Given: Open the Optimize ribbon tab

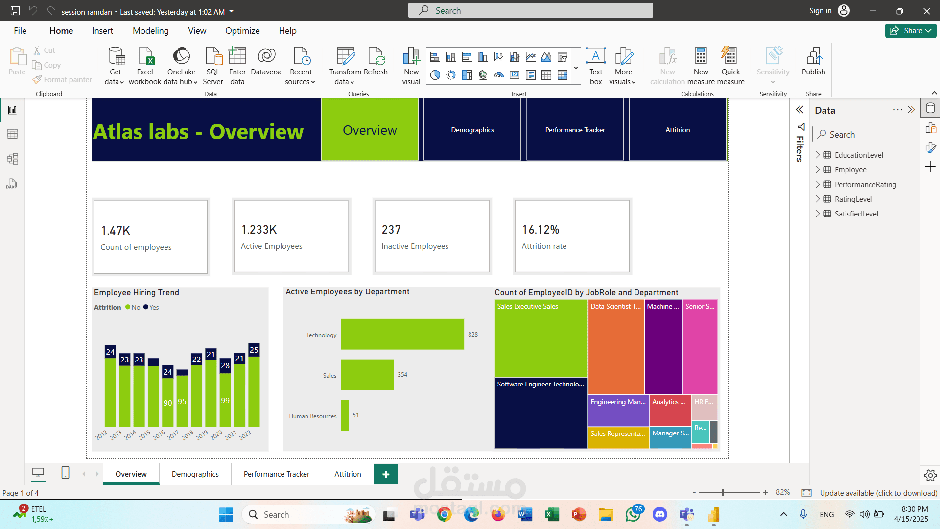Looking at the screenshot, I should (242, 31).
